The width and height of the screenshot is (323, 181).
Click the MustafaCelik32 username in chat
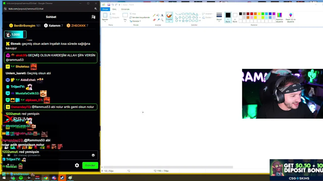[27, 93]
